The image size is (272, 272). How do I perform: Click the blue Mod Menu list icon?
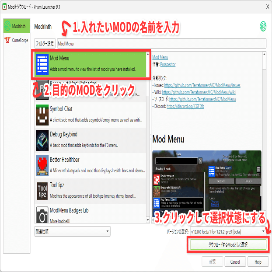pos(42,64)
